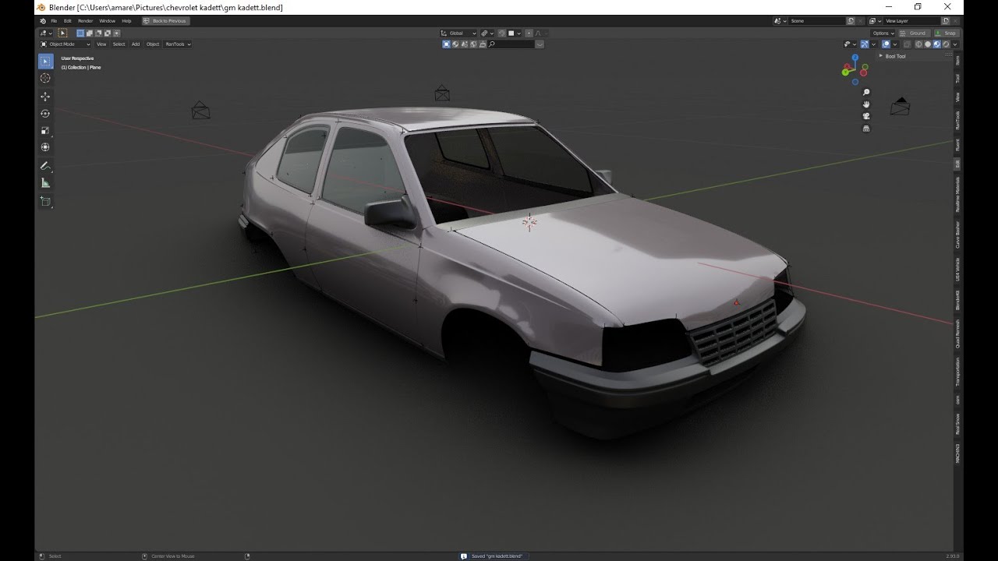Open the Object Mode dropdown

pos(65,44)
